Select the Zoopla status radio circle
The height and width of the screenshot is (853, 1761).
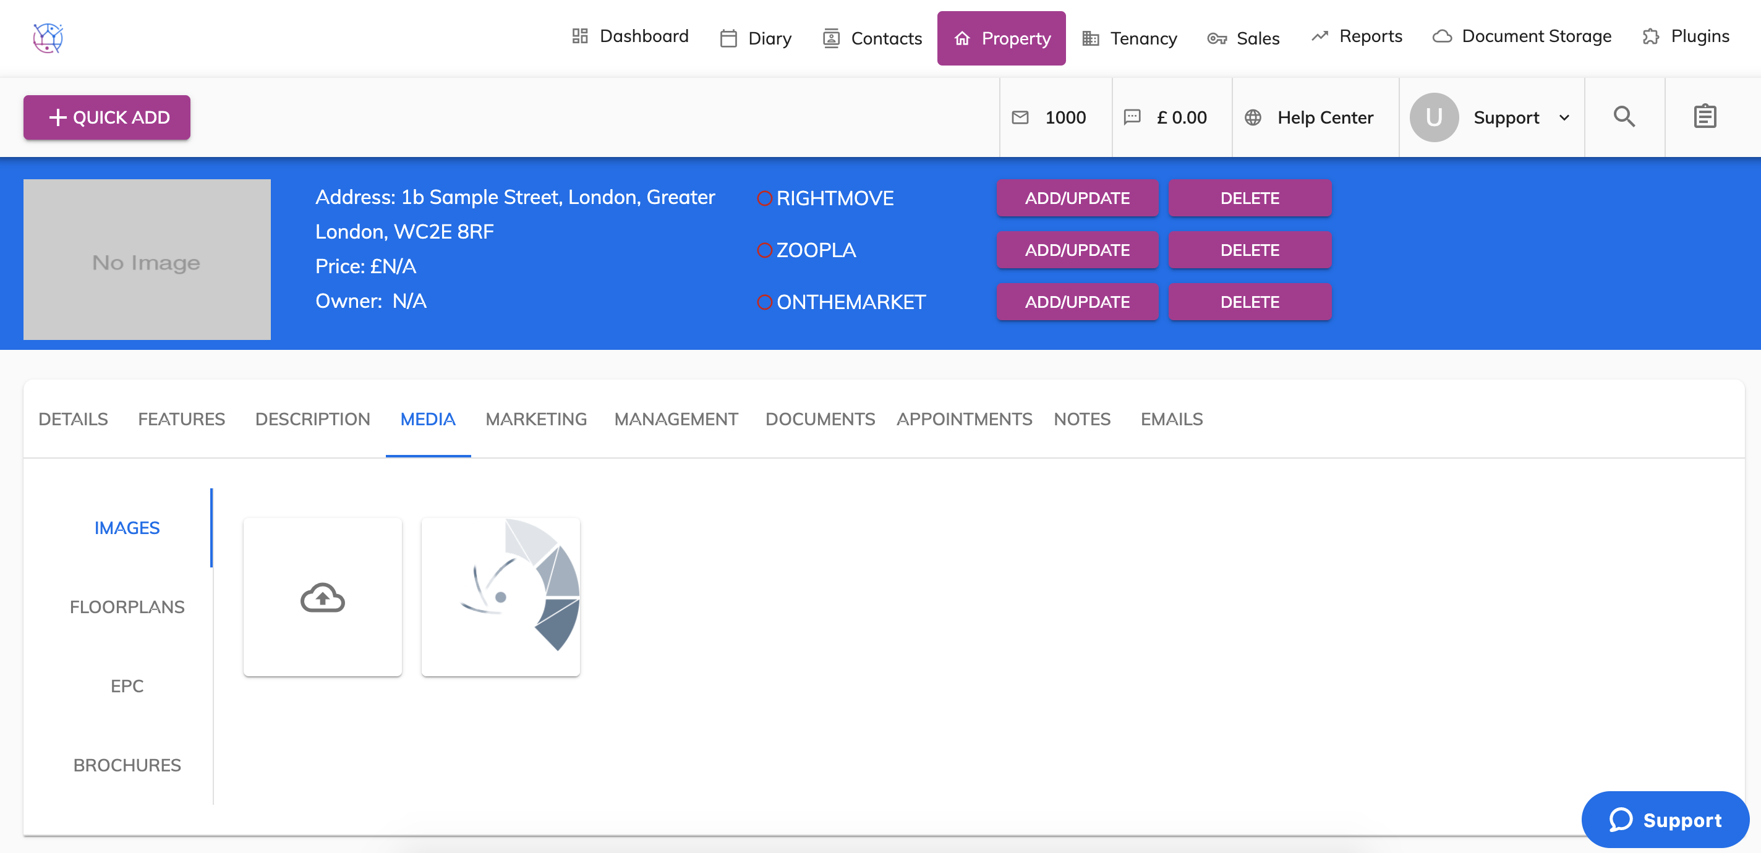click(x=764, y=250)
